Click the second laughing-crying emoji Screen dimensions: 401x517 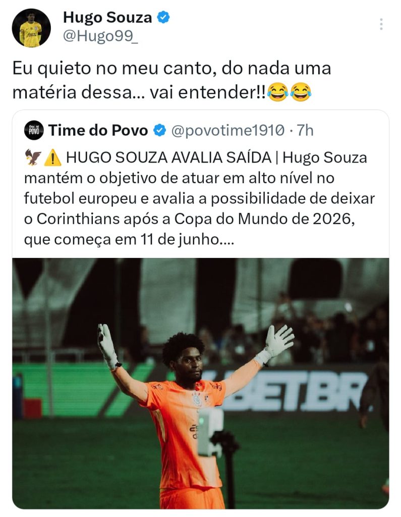coord(301,92)
